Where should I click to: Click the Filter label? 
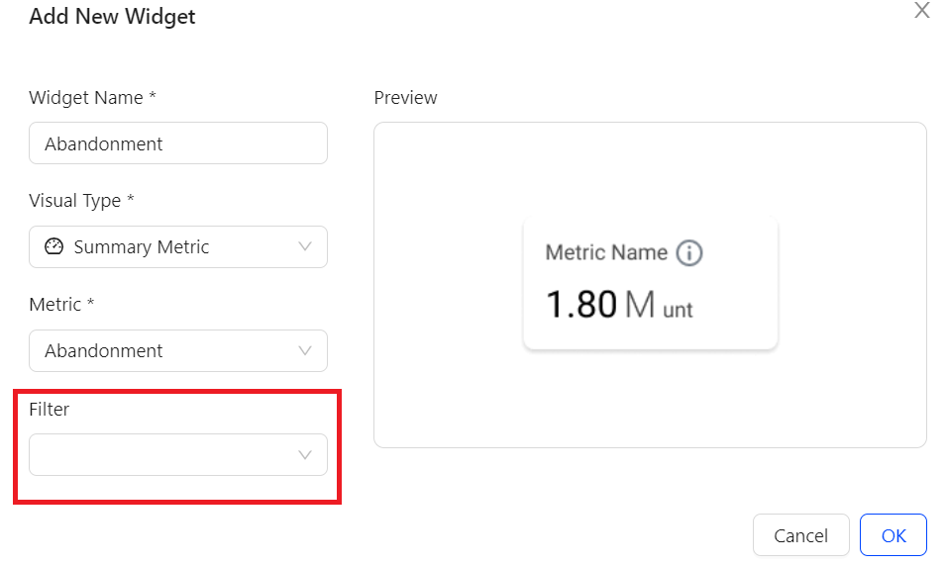click(49, 410)
